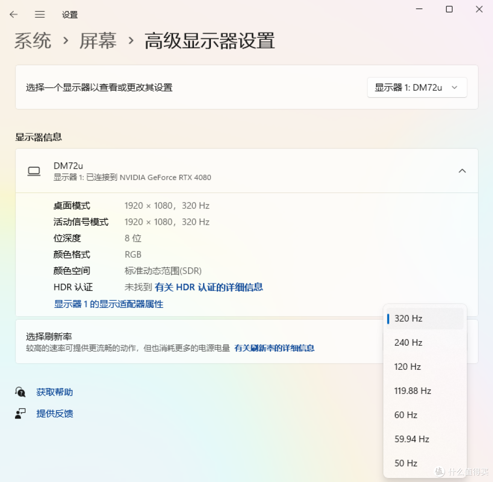The image size is (493, 482).
Task: Click the Get help headset icon
Action: point(20,392)
